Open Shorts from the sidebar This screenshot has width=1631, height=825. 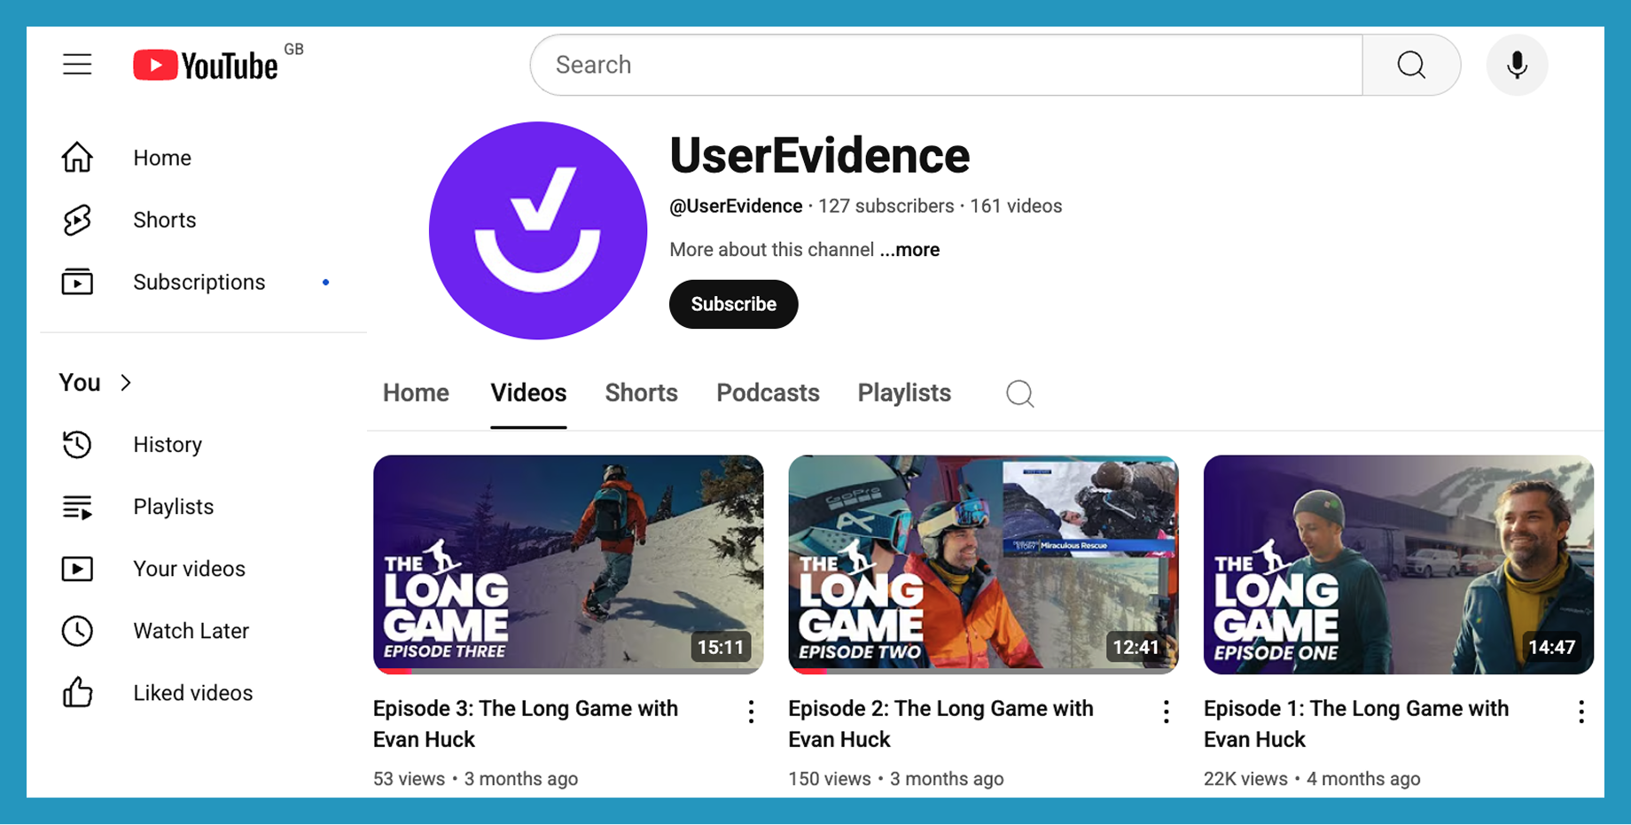coord(165,220)
